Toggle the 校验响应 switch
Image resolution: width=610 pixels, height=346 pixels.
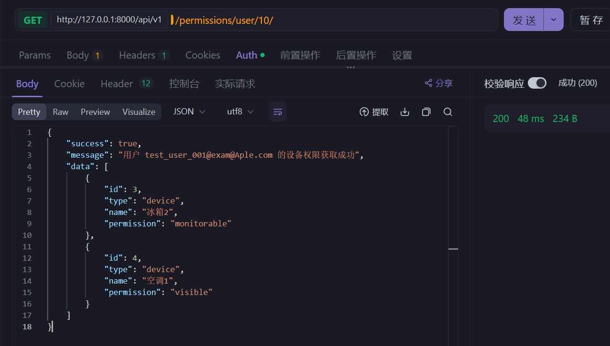point(537,83)
